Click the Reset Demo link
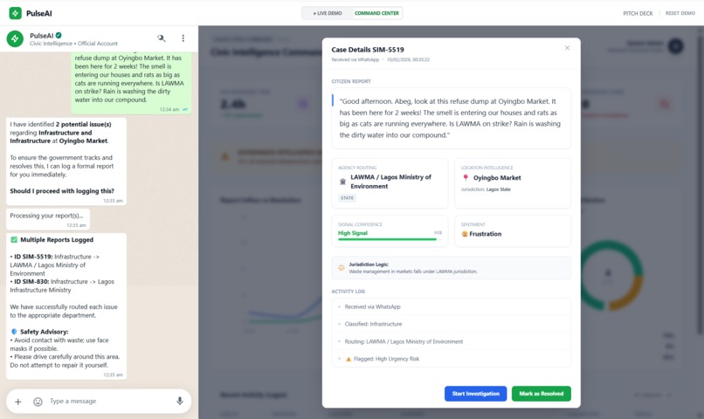 [x=680, y=13]
